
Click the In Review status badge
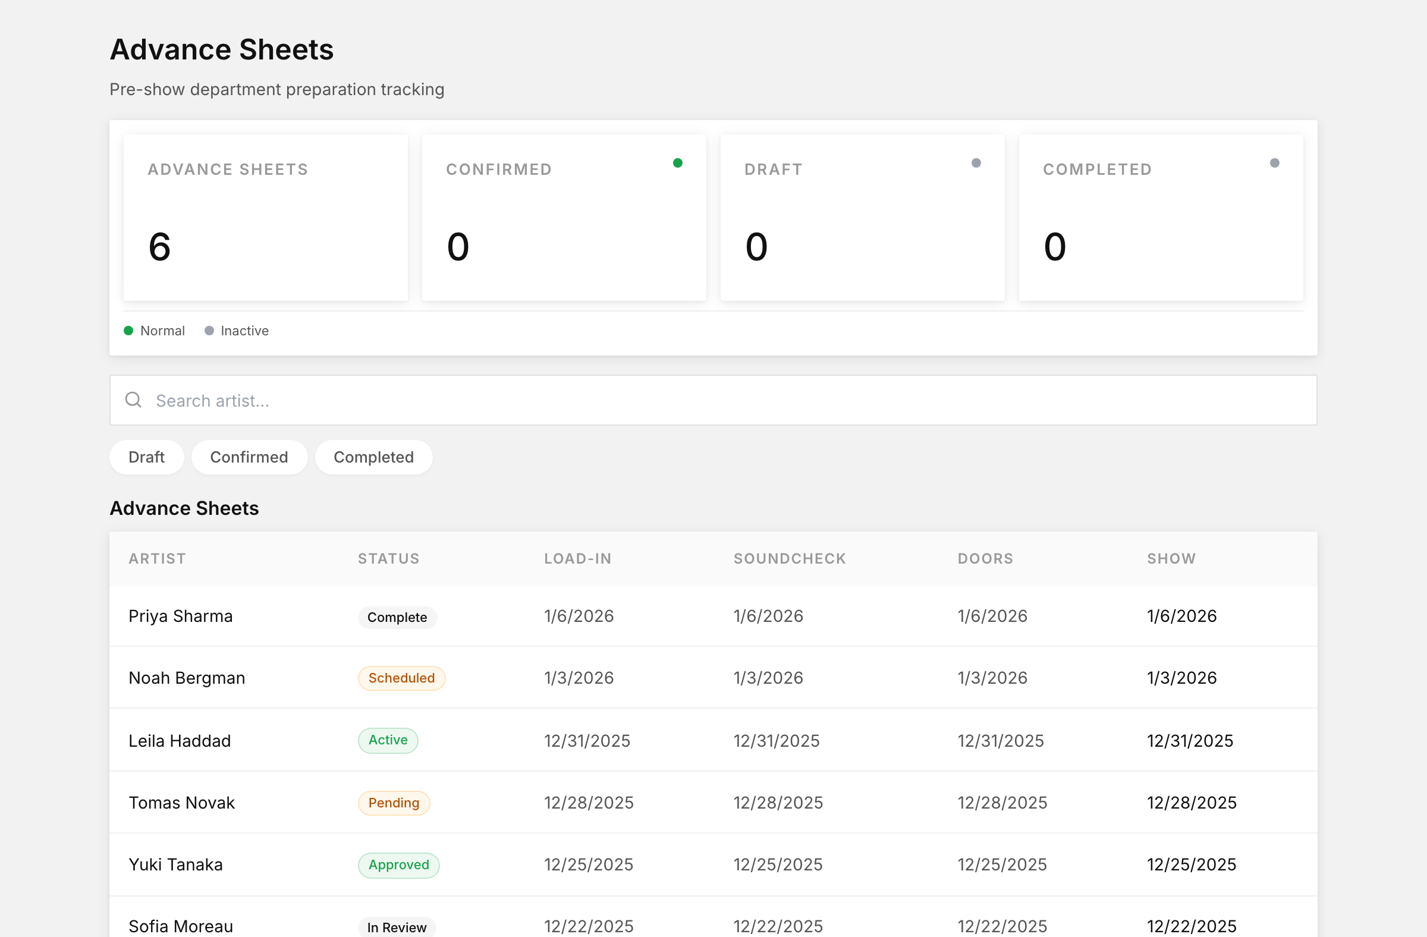coord(397,927)
